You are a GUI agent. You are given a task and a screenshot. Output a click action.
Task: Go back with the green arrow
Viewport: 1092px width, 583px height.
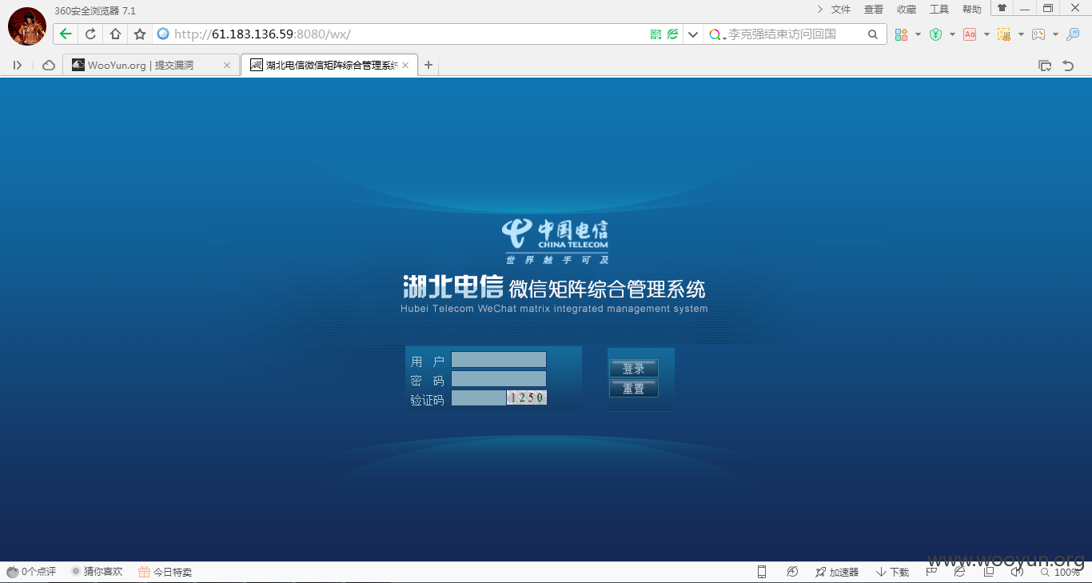pyautogui.click(x=66, y=34)
